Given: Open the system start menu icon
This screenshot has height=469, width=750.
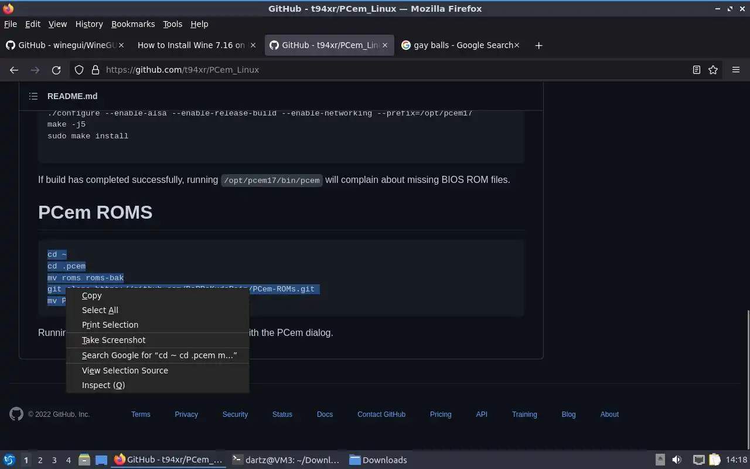Looking at the screenshot, I should [x=9, y=460].
